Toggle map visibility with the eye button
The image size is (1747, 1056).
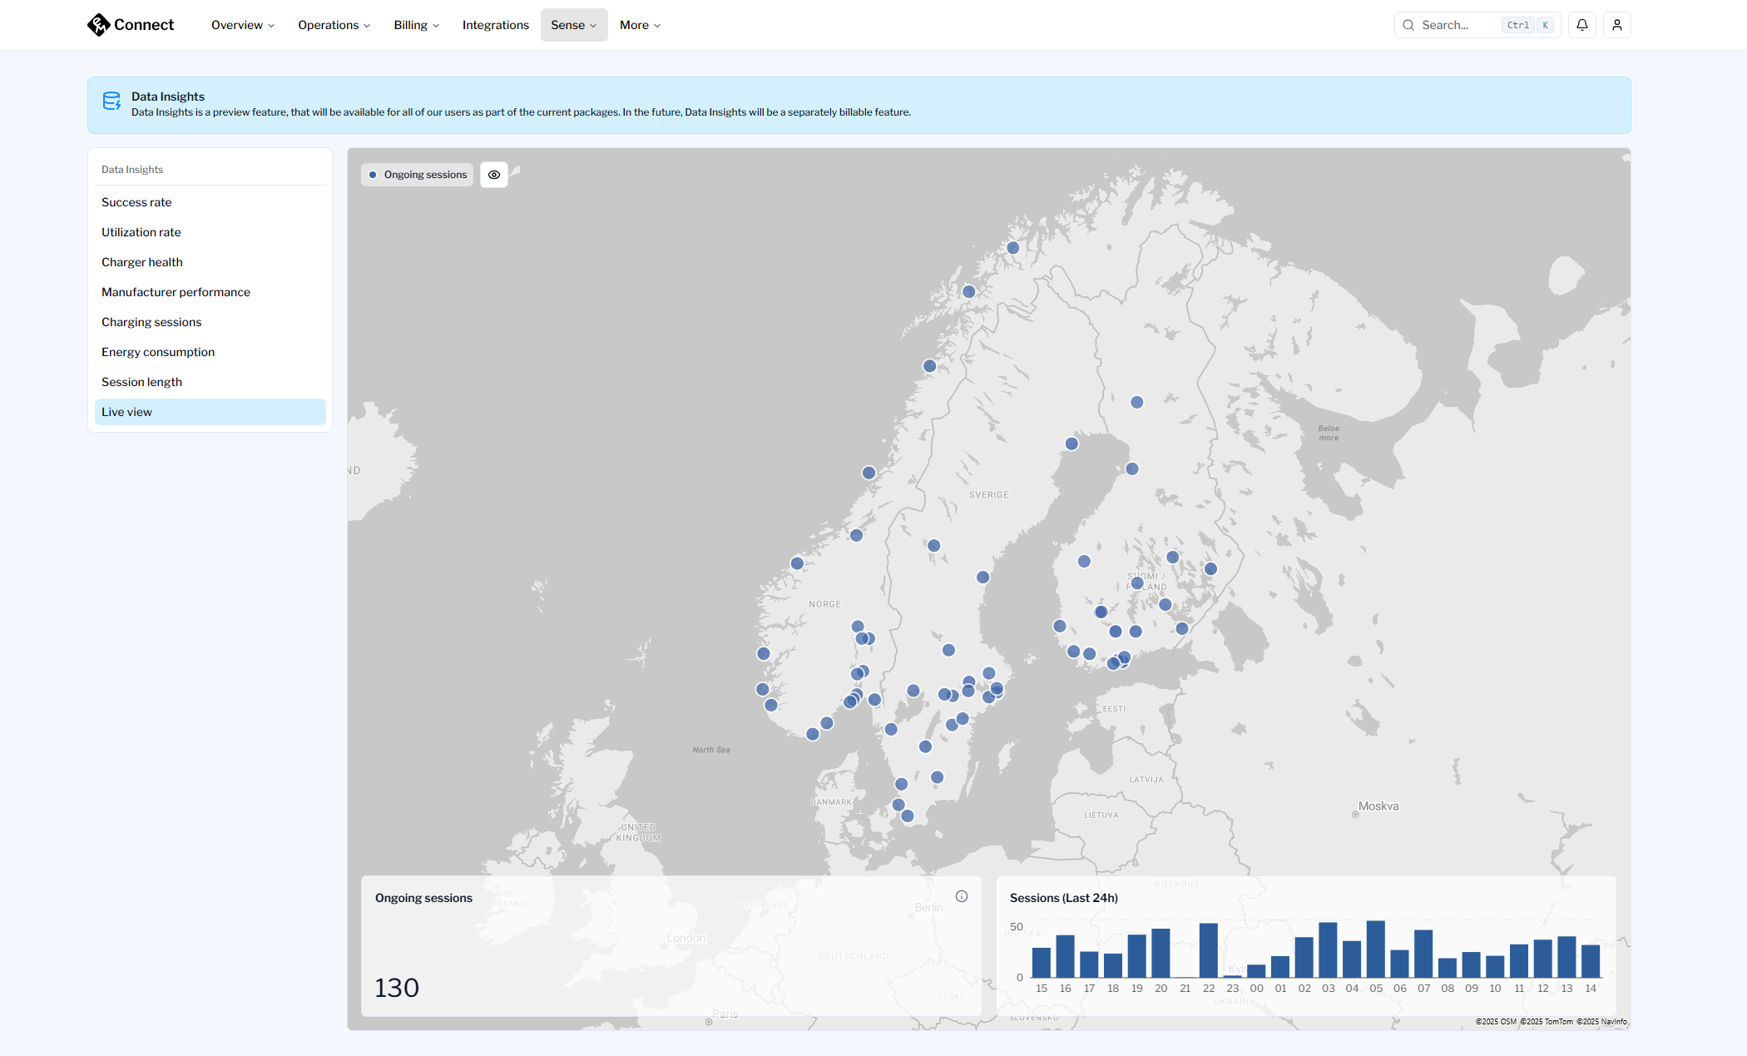click(x=494, y=175)
